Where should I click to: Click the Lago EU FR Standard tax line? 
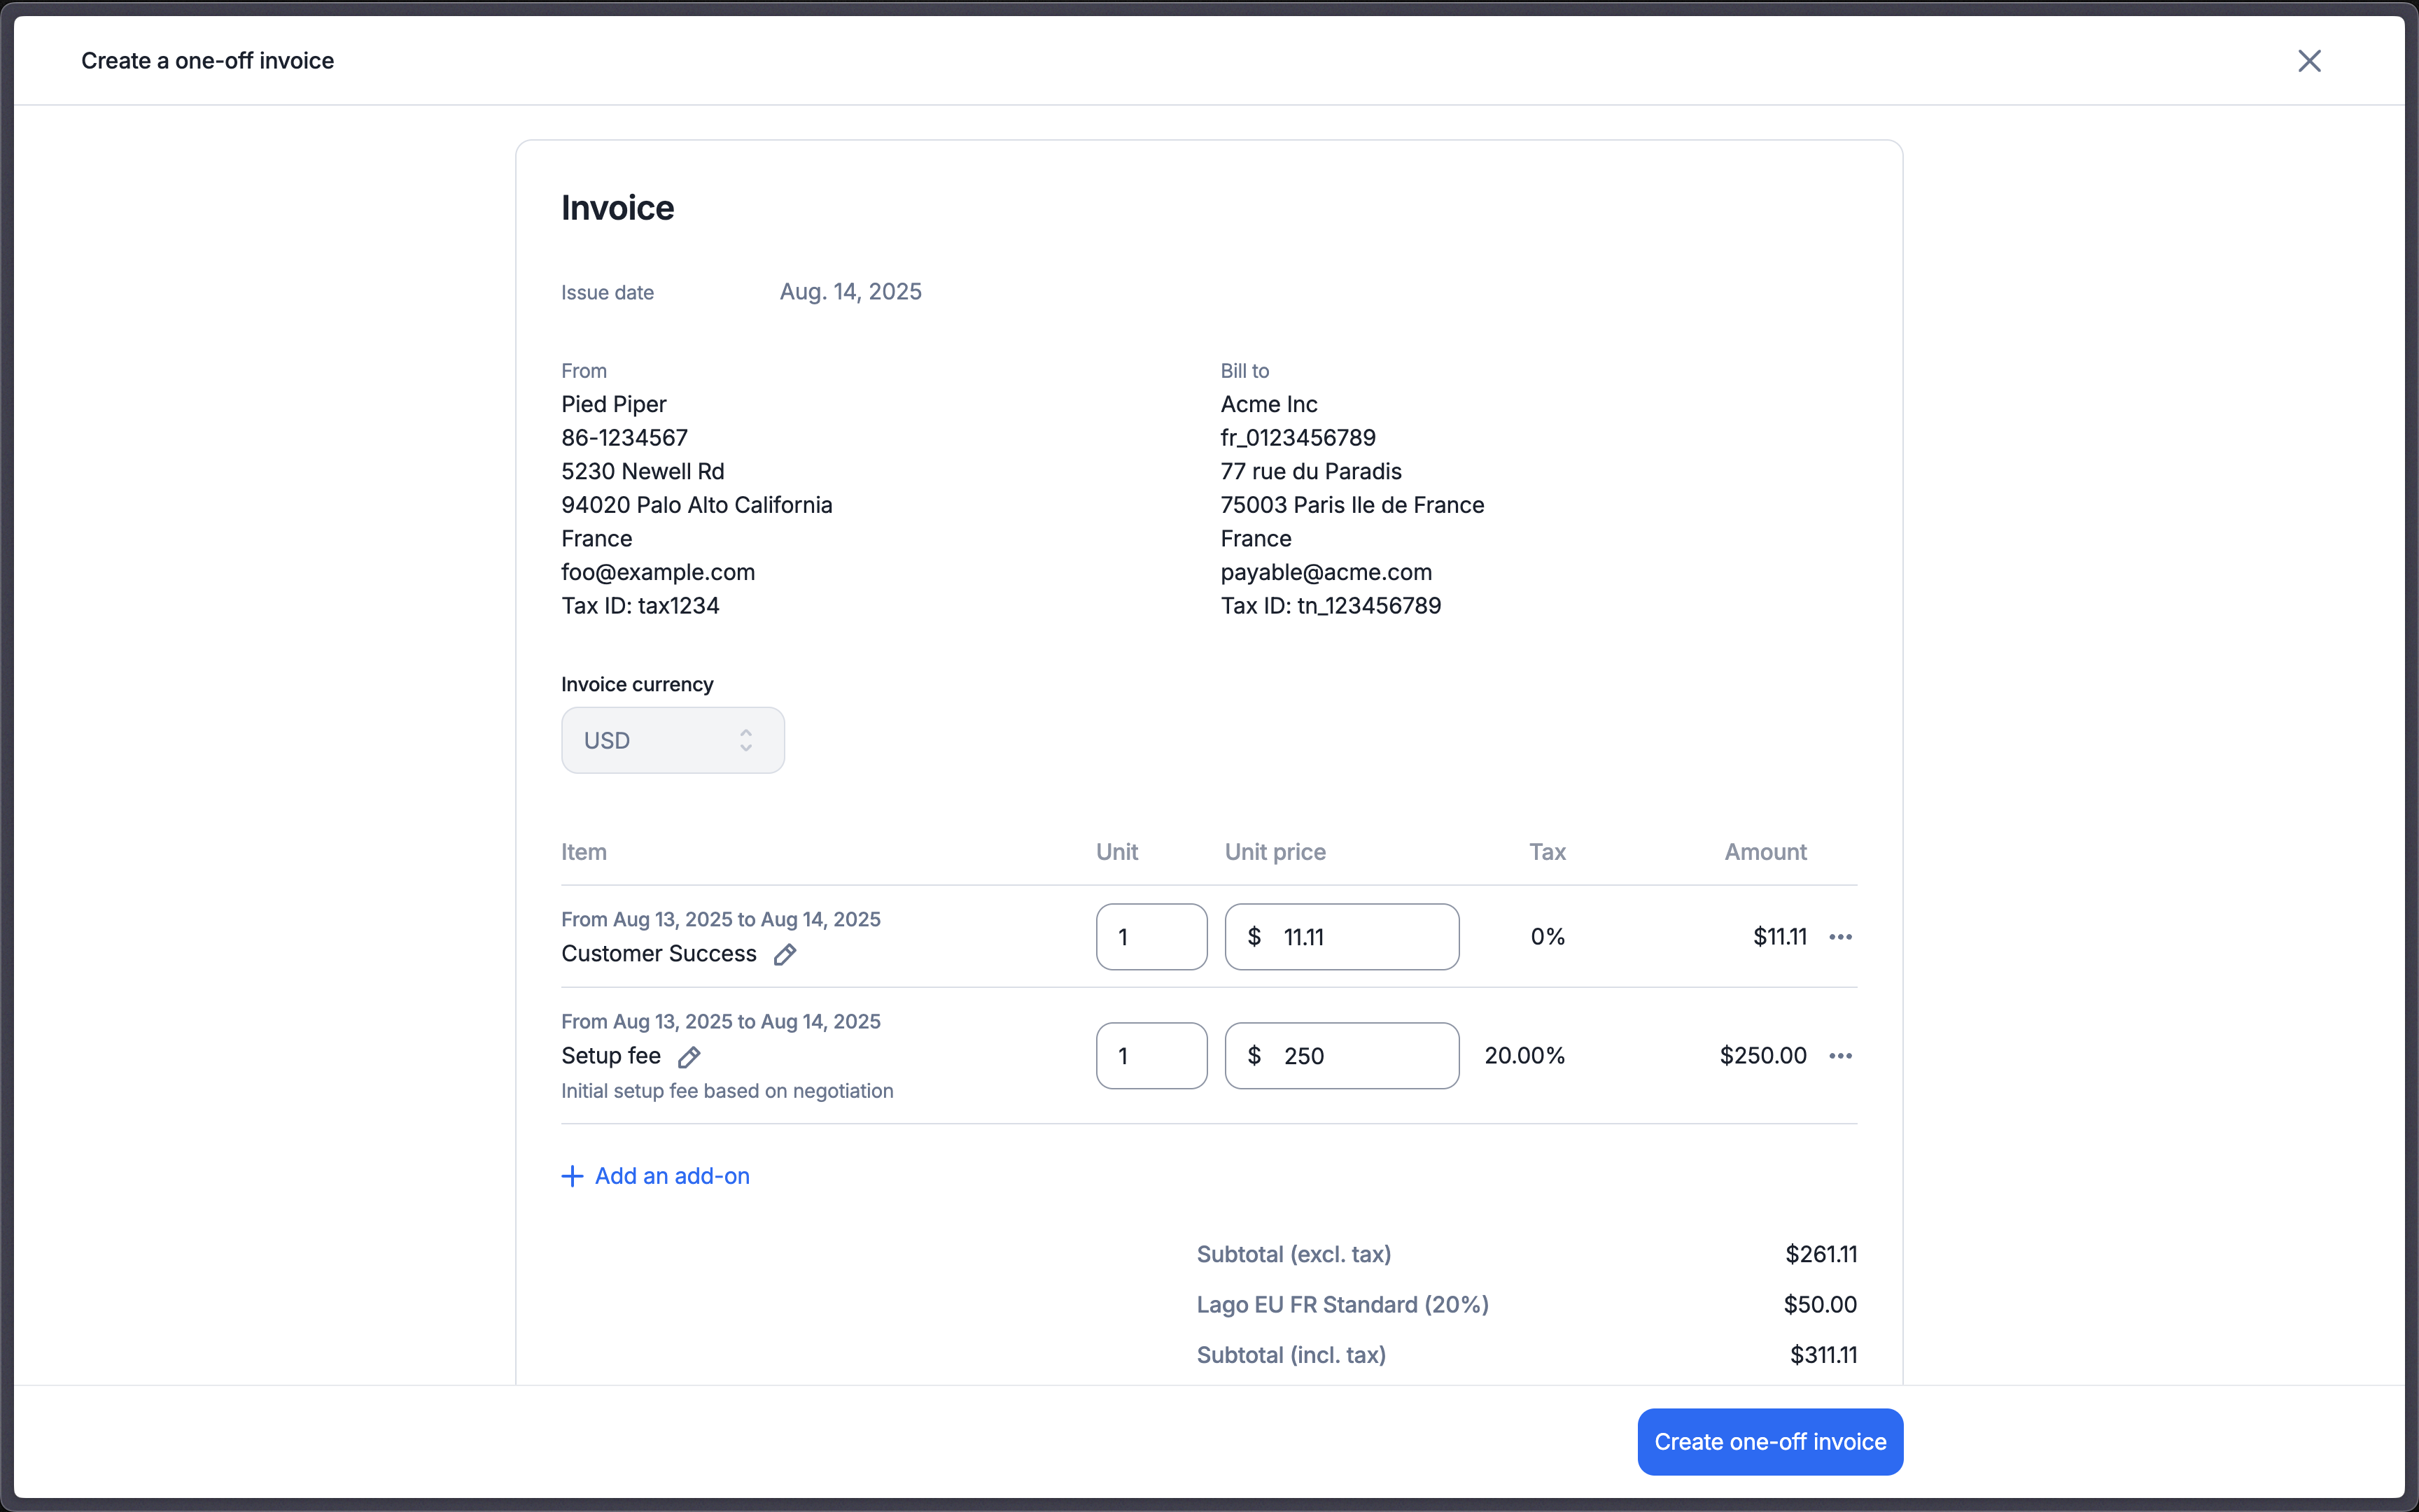point(1342,1305)
